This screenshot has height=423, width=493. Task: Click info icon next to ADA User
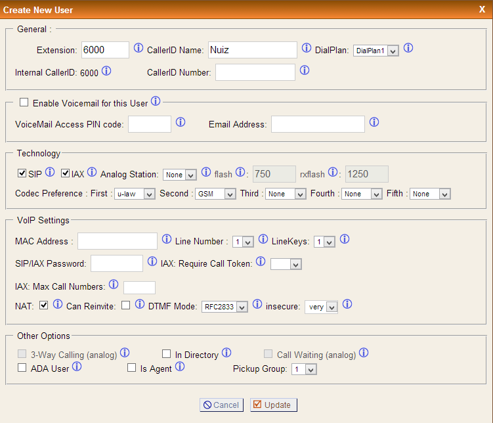(x=77, y=367)
